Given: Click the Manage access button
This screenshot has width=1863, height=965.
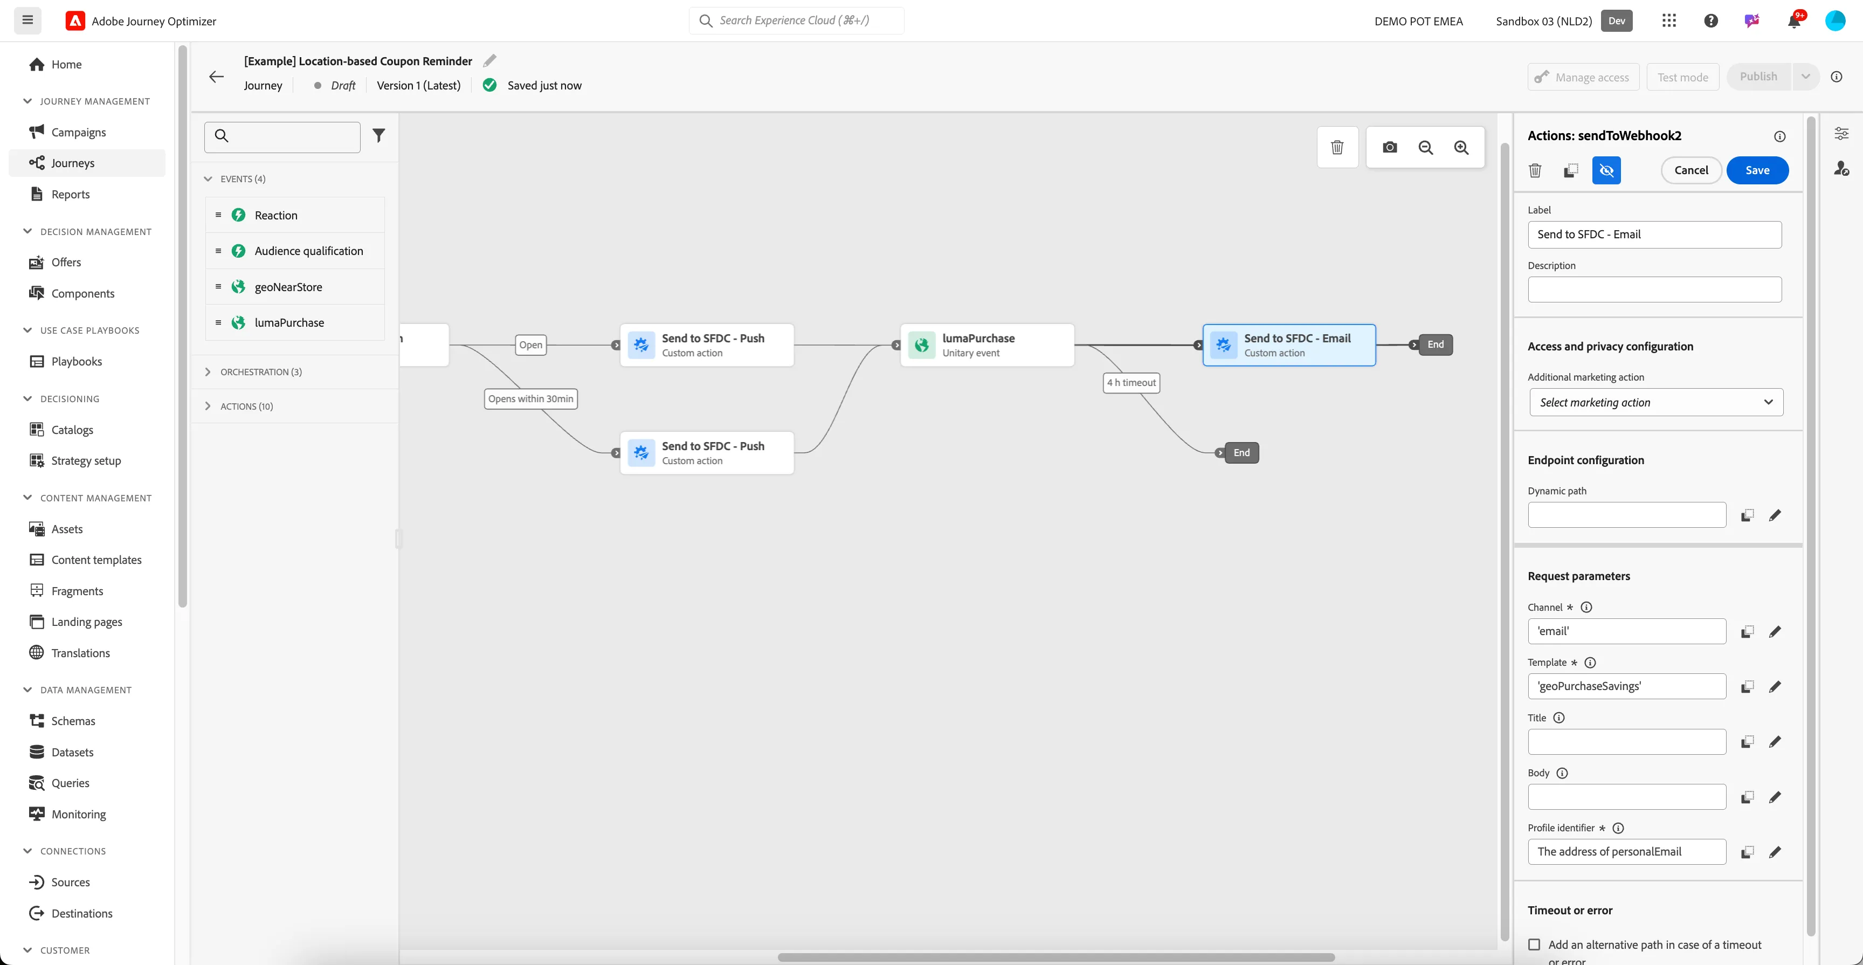Looking at the screenshot, I should (1582, 77).
